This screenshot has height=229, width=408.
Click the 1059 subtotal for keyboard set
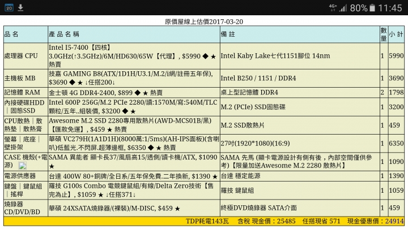click(x=396, y=191)
